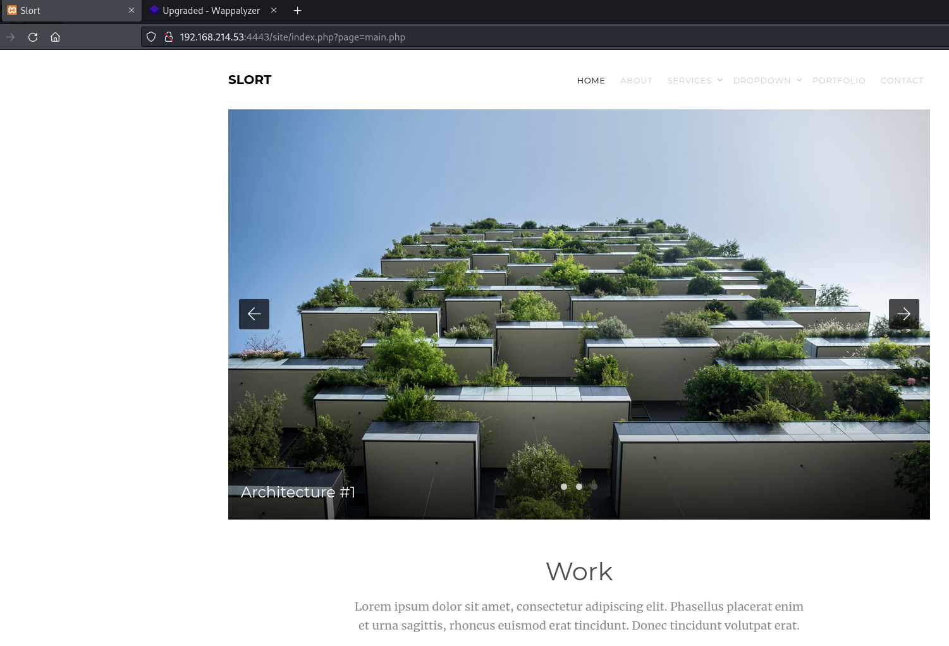Advance to next carousel slide
The width and height of the screenshot is (949, 646).
coord(903,314)
